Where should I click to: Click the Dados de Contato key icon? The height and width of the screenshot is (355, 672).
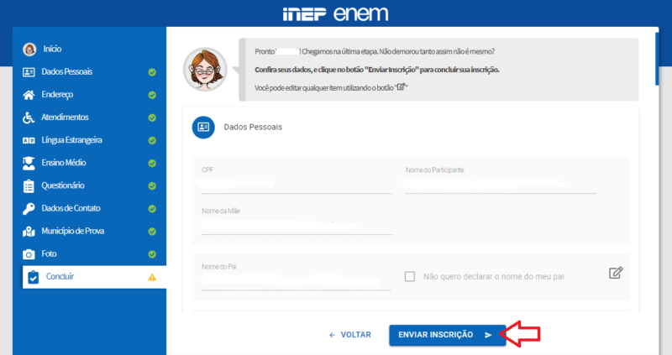click(x=29, y=208)
